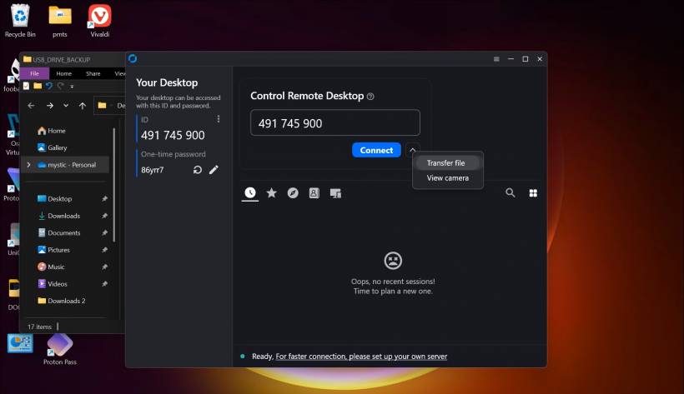Viewport: 684px width, 394px height.
Task: Choose View camera from the popup menu
Action: click(x=447, y=178)
